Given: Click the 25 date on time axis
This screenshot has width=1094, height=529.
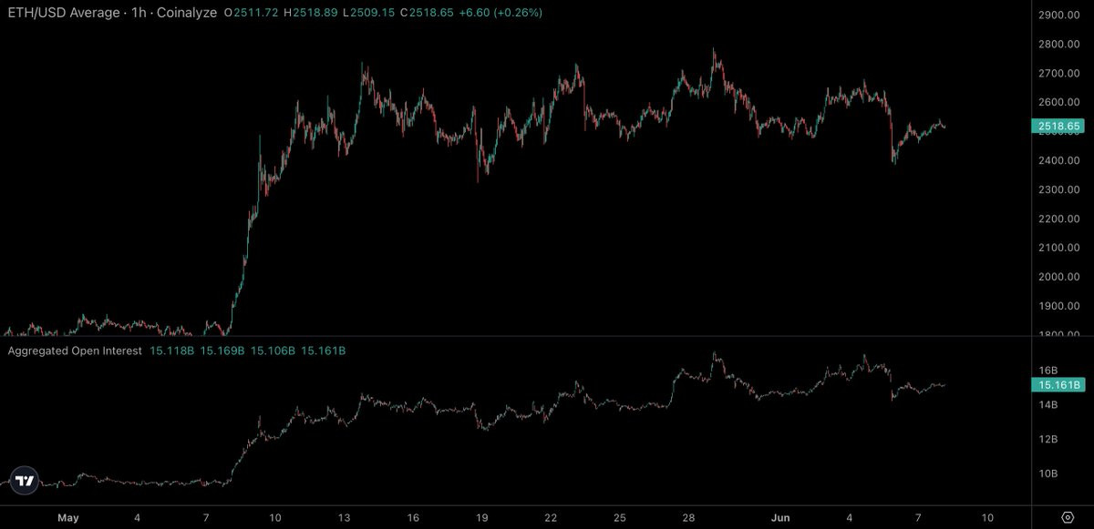Looking at the screenshot, I should (x=619, y=517).
